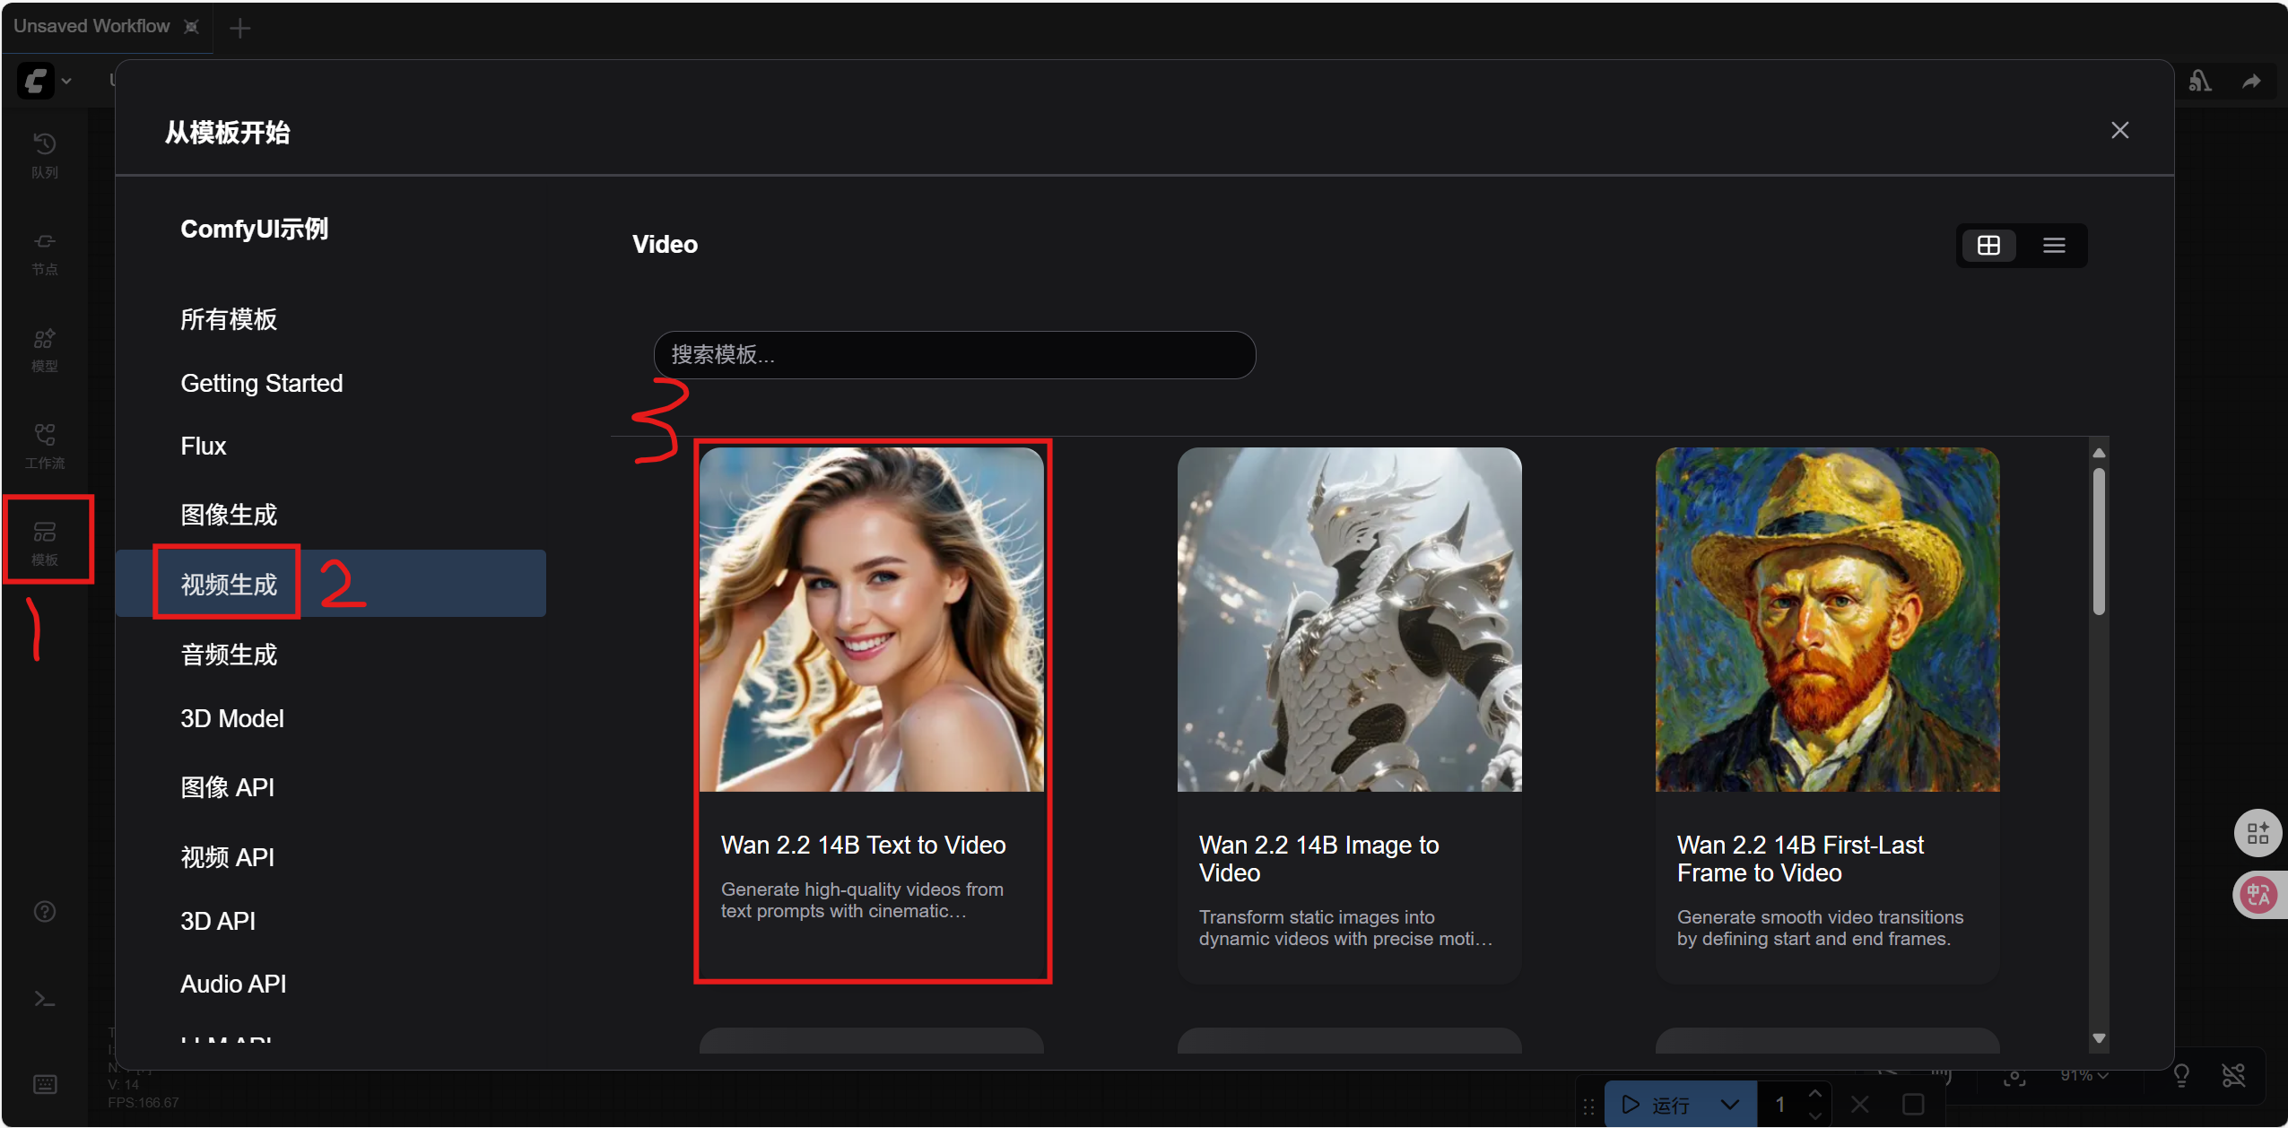
Task: Switch templates to grid view
Action: pos(1988,245)
